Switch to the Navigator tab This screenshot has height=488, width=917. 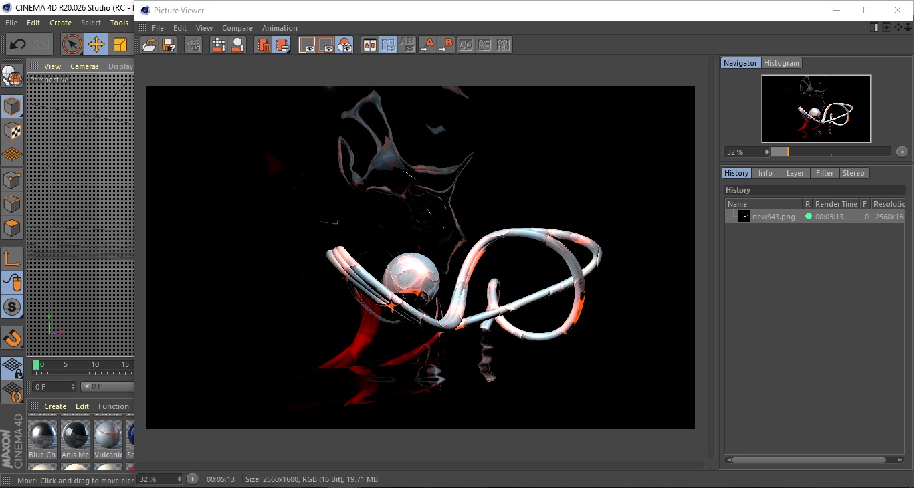(740, 63)
